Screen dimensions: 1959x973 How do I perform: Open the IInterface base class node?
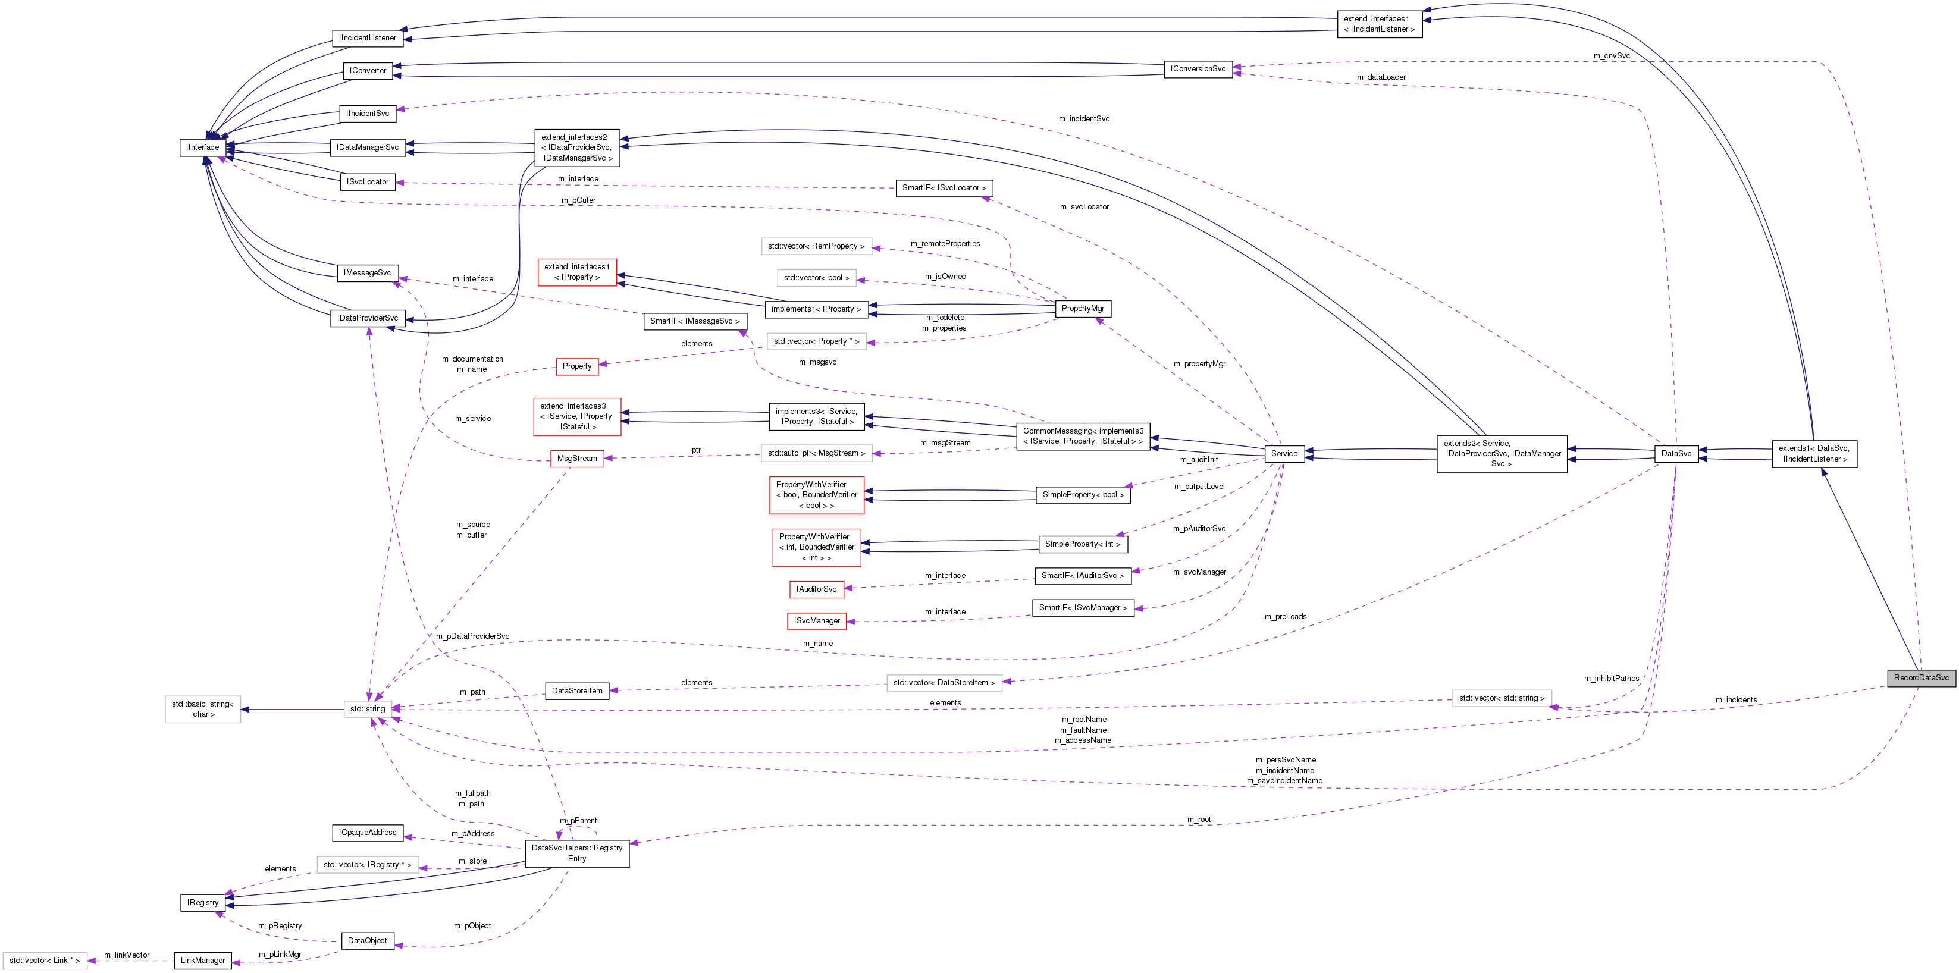click(x=202, y=147)
